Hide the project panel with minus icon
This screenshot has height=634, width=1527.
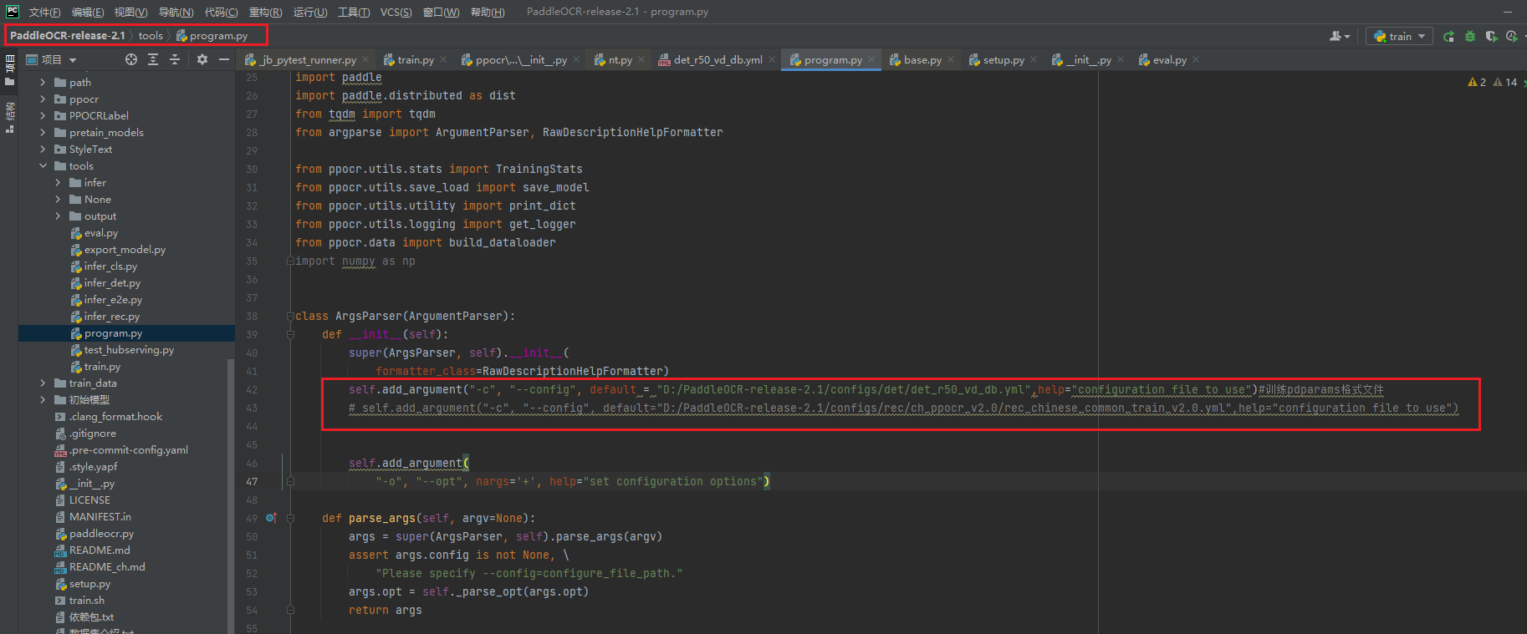(223, 59)
